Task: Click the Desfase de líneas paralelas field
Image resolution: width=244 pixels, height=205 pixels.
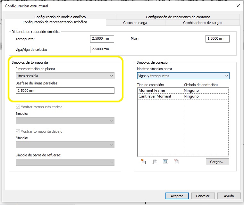Action: [x=65, y=91]
